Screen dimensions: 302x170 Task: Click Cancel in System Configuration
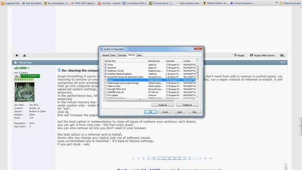(165, 112)
